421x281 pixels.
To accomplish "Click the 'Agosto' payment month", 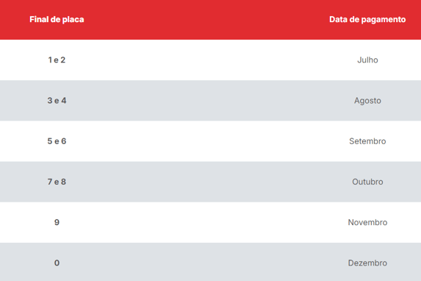I will coord(367,101).
